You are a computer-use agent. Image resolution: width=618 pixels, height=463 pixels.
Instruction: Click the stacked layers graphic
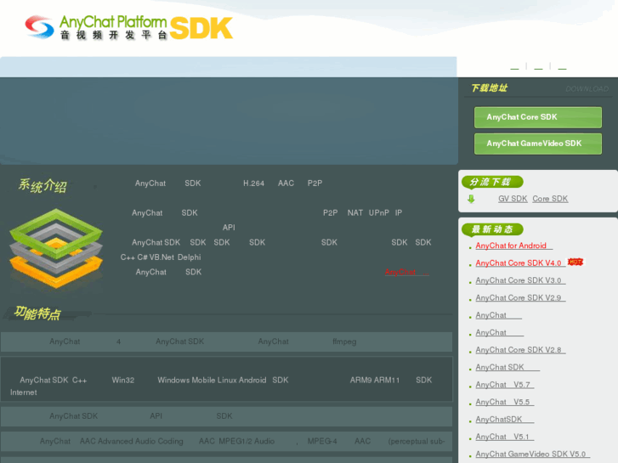point(56,249)
